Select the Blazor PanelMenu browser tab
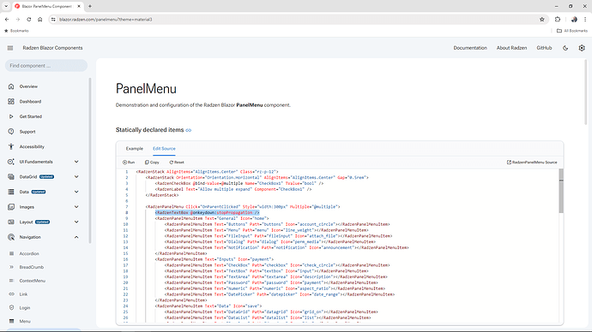The width and height of the screenshot is (592, 332). 48,6
